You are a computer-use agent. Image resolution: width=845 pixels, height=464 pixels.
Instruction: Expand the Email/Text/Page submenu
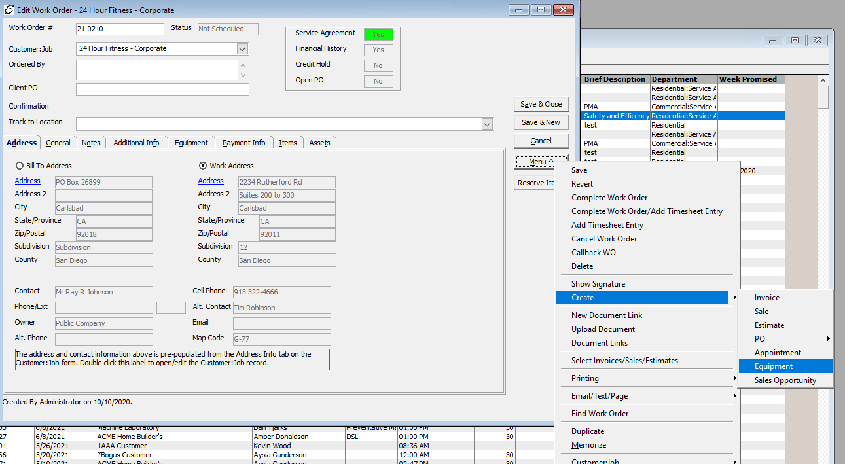(645, 396)
